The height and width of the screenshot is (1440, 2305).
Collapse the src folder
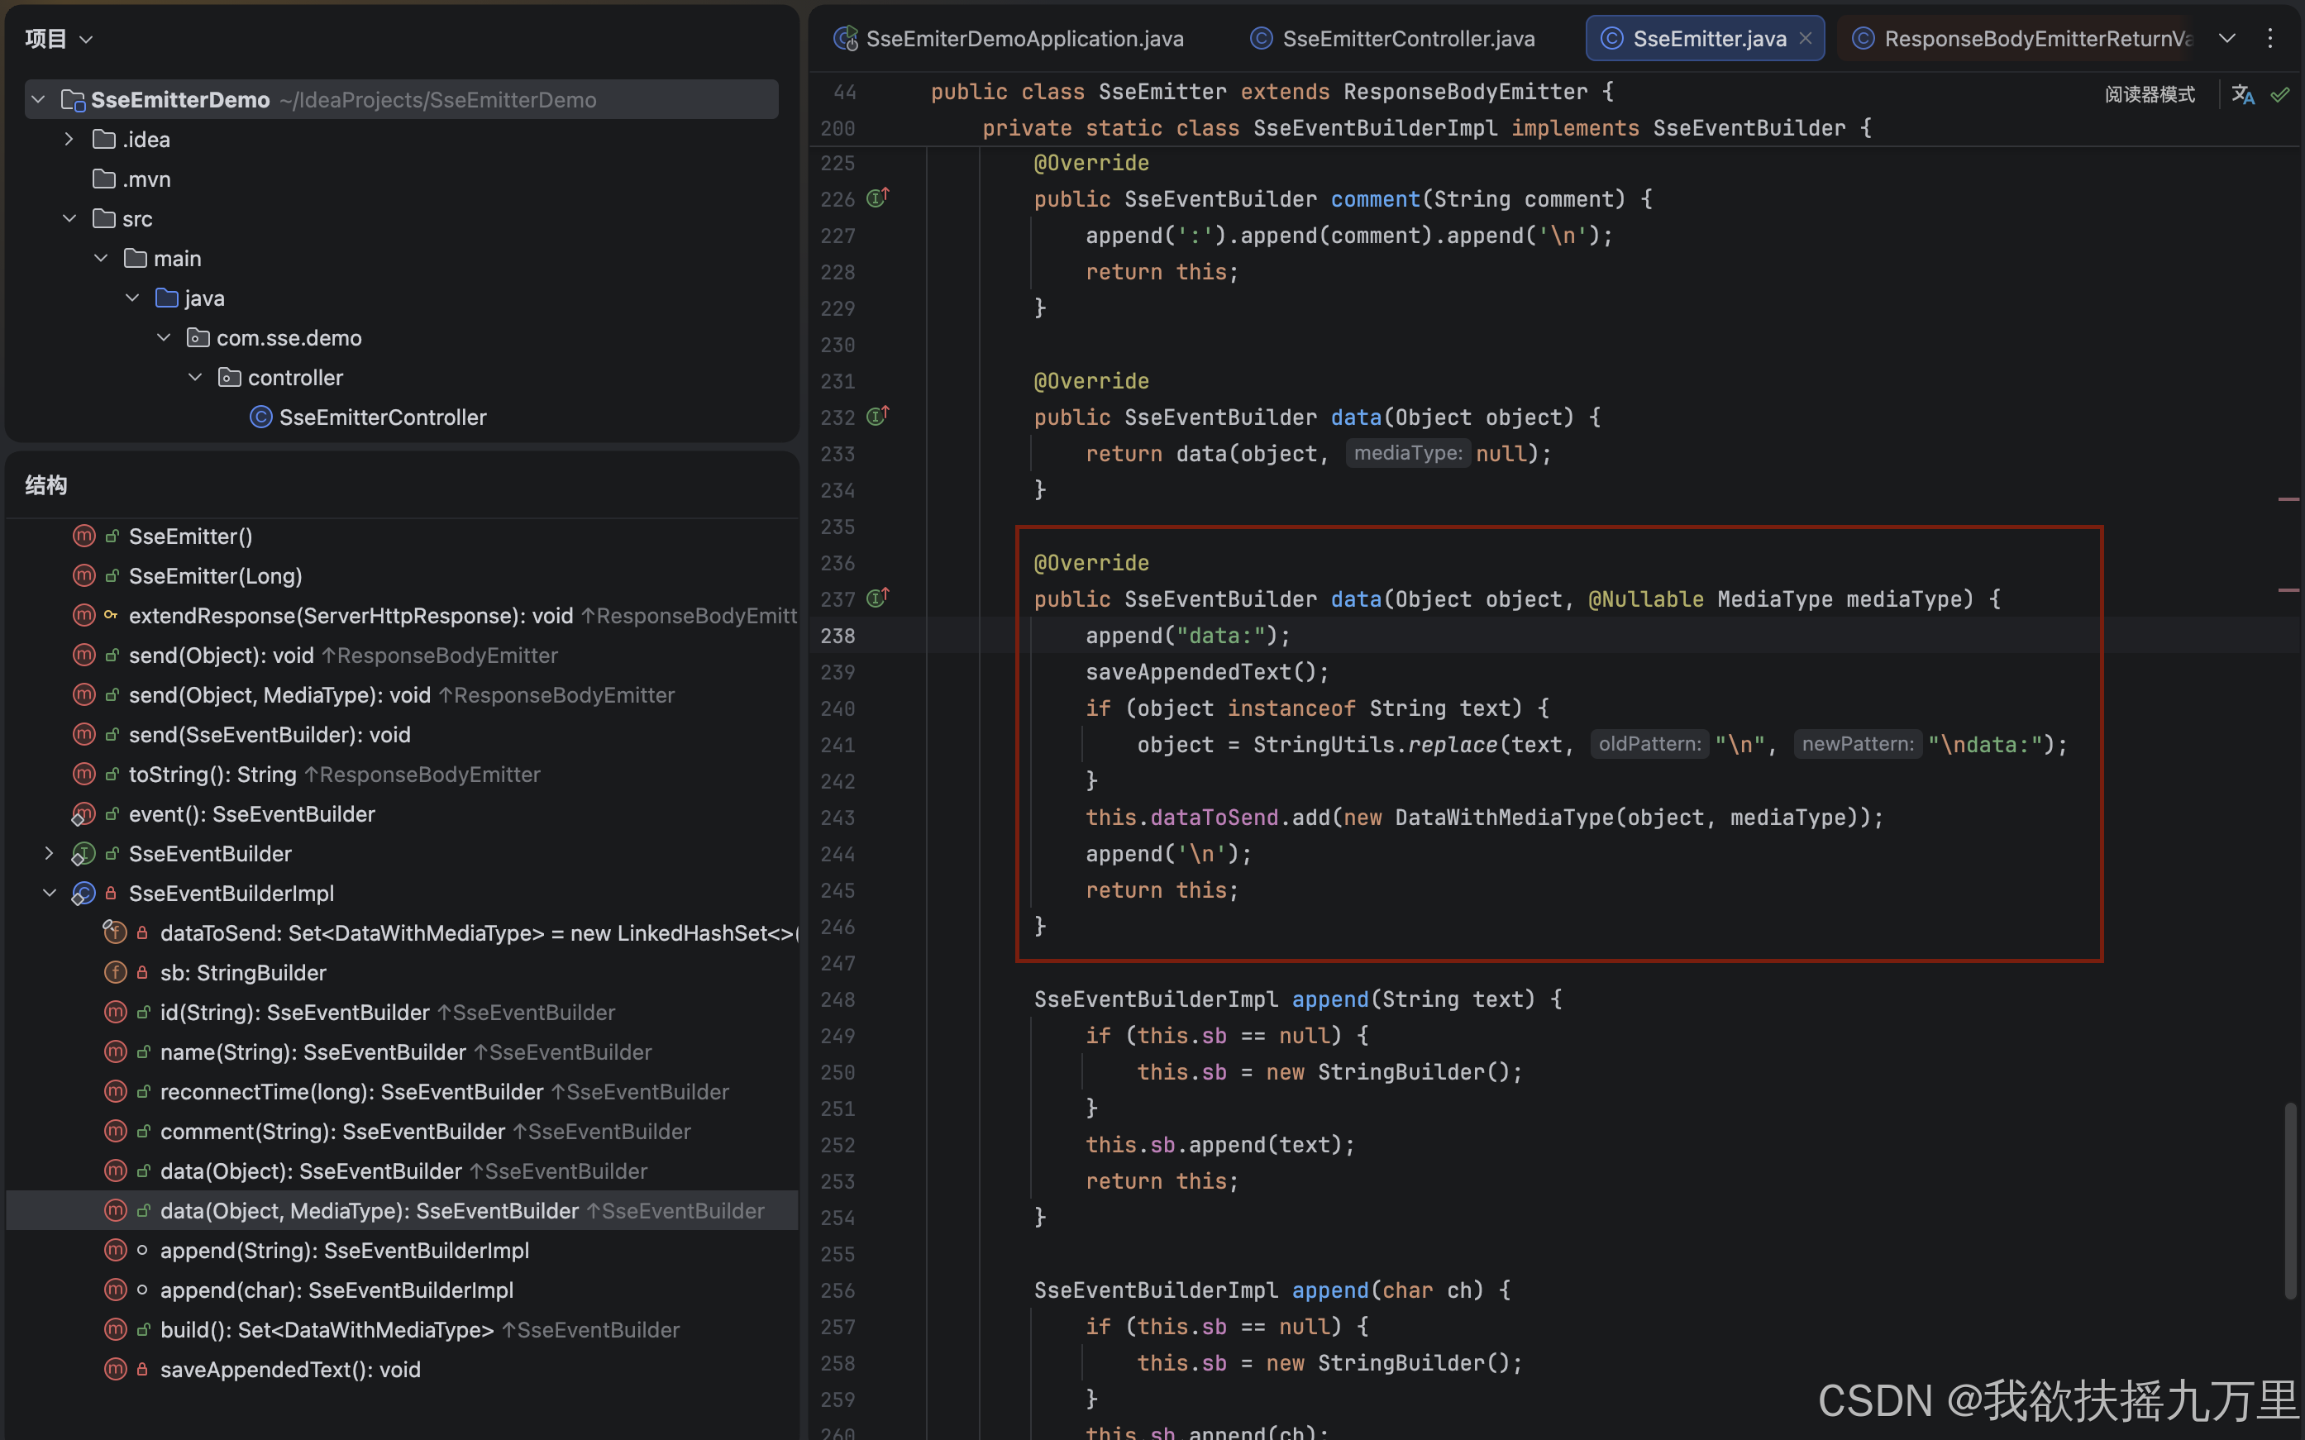[69, 218]
